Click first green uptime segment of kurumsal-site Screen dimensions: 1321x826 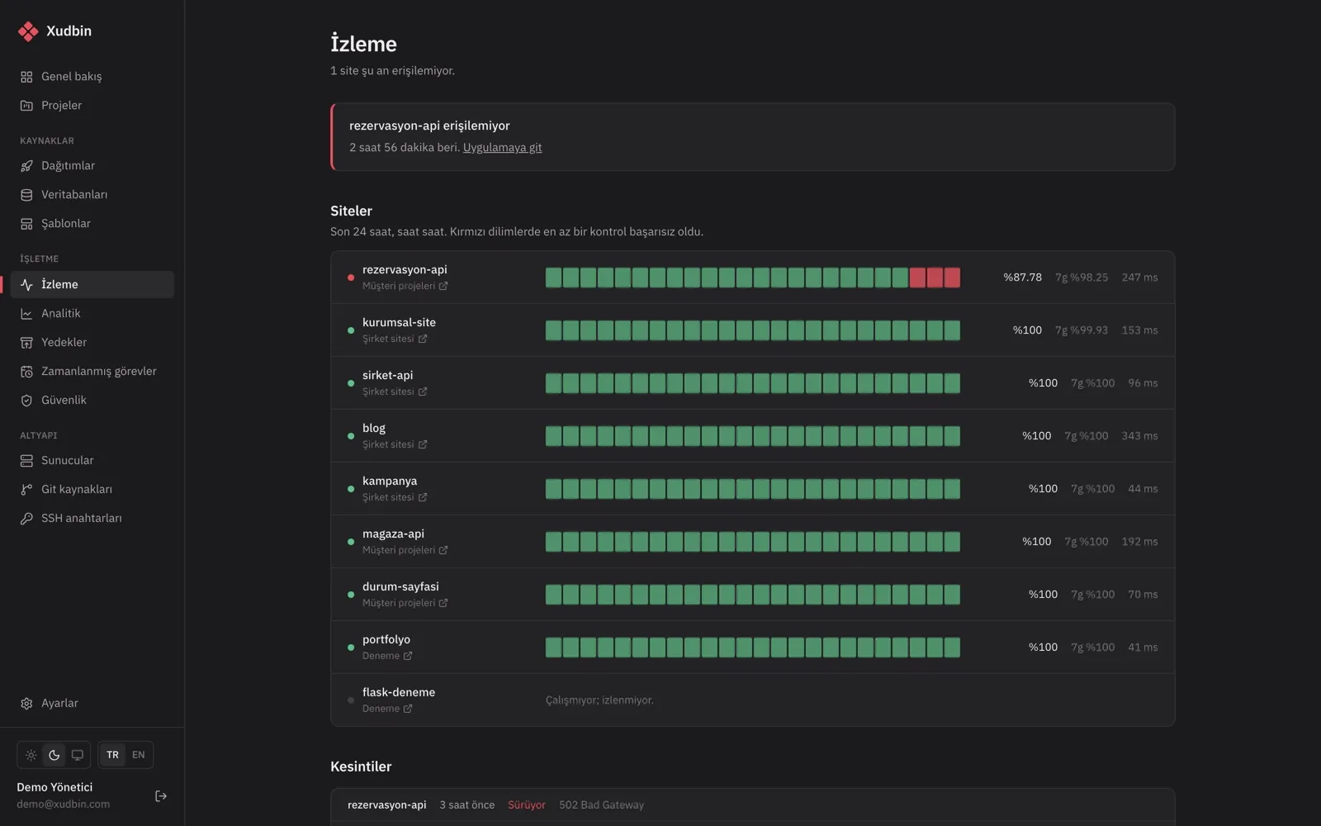coord(553,330)
